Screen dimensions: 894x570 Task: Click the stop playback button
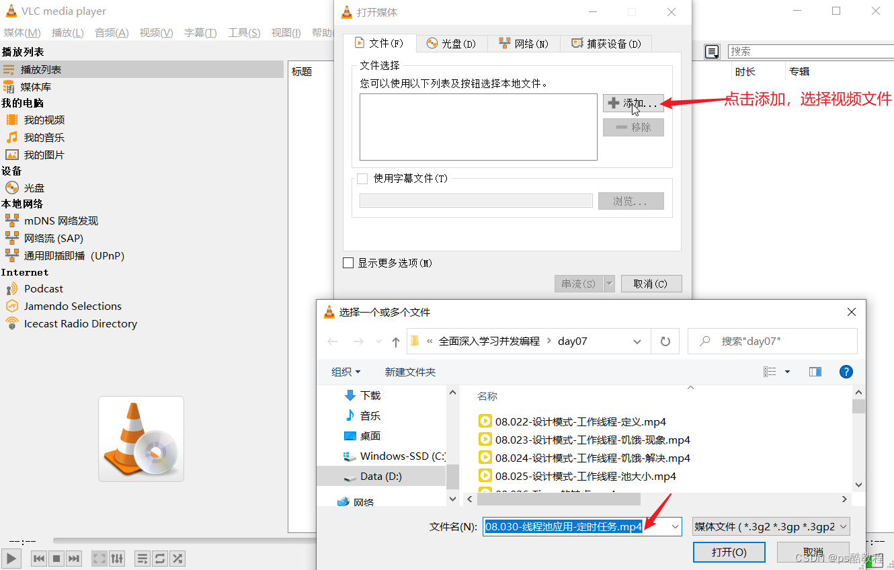tap(56, 559)
